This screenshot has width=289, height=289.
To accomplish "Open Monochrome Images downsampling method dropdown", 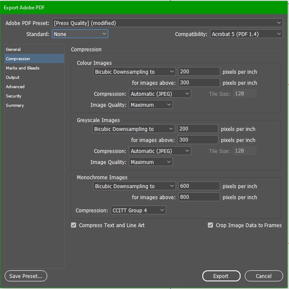I will click(x=134, y=186).
